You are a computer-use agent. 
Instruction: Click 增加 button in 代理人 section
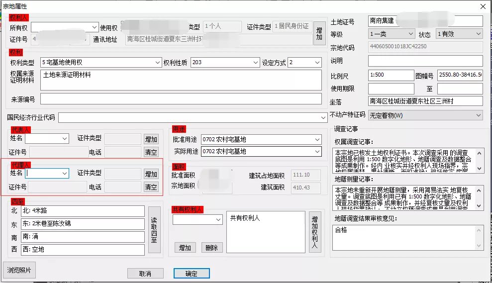point(151,174)
